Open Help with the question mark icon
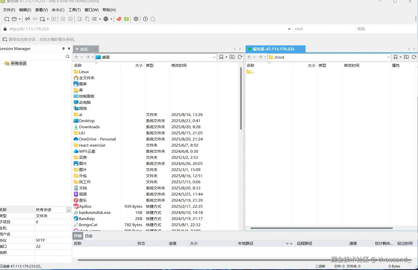The width and height of the screenshot is (418, 270). pyautogui.click(x=145, y=19)
